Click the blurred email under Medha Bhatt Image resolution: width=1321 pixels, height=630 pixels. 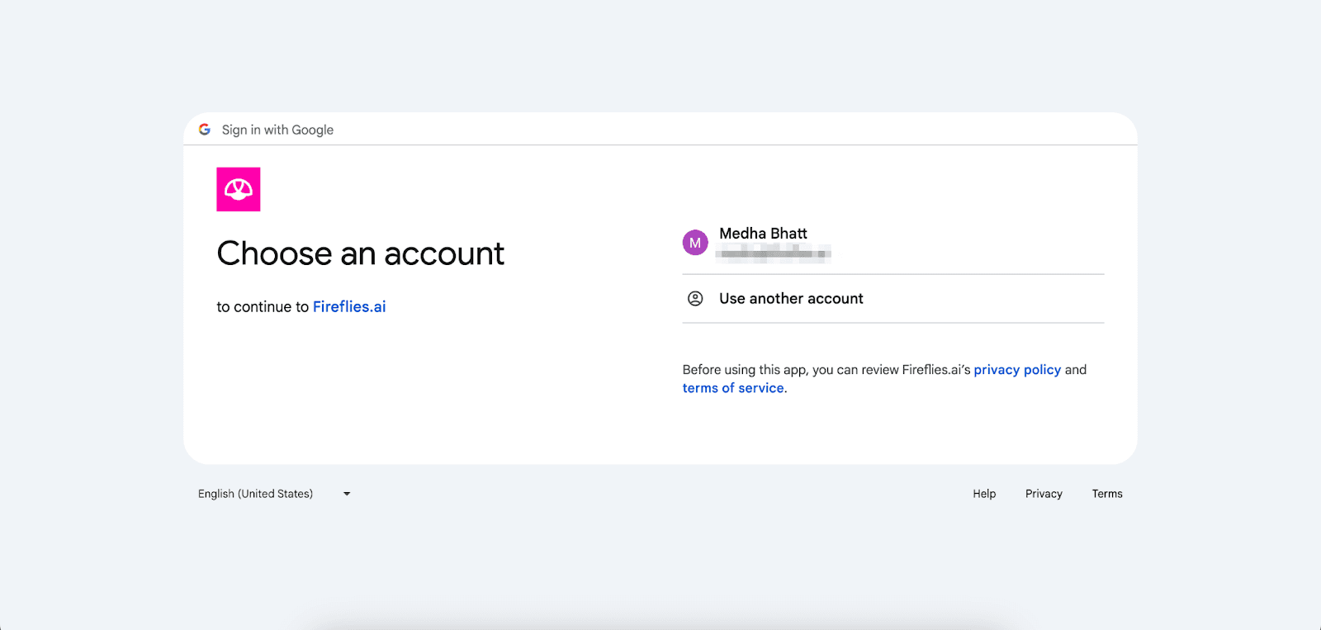click(773, 253)
